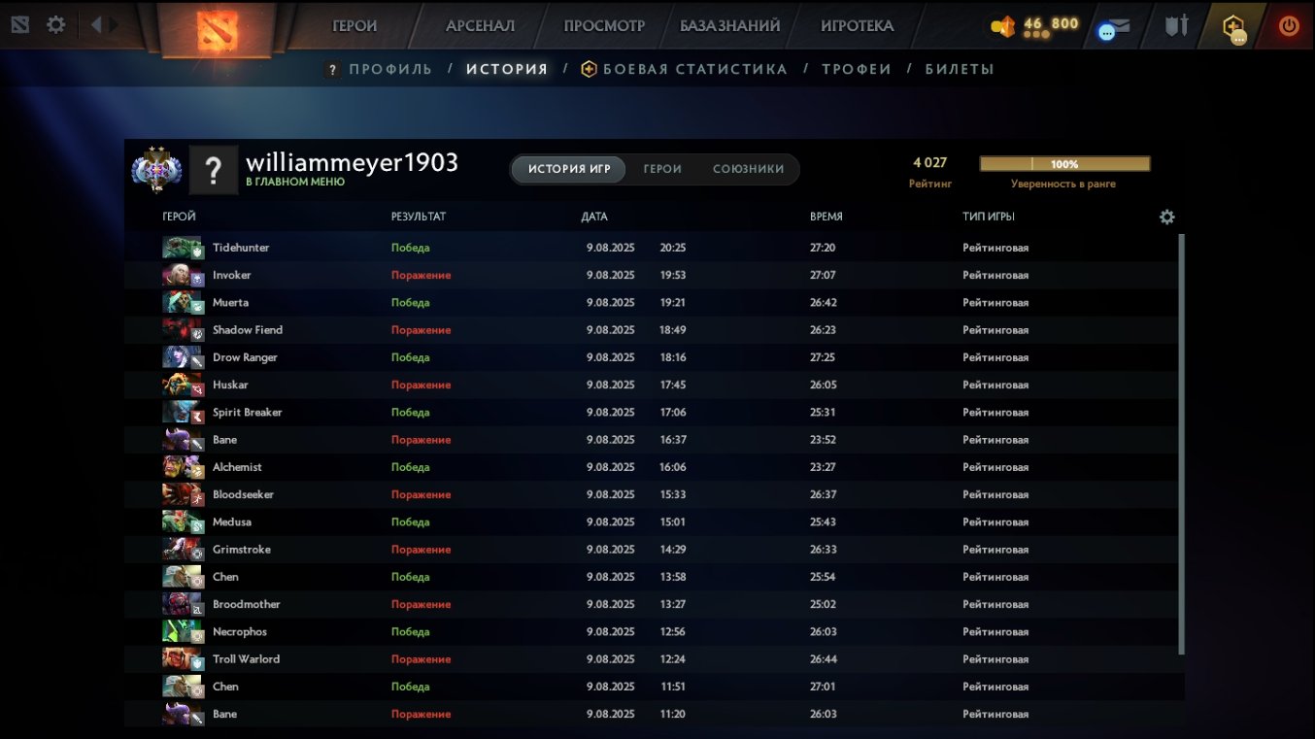Open the БАЗА ЗНАНИЙ top menu
The width and height of the screenshot is (1315, 739).
pyautogui.click(x=729, y=26)
